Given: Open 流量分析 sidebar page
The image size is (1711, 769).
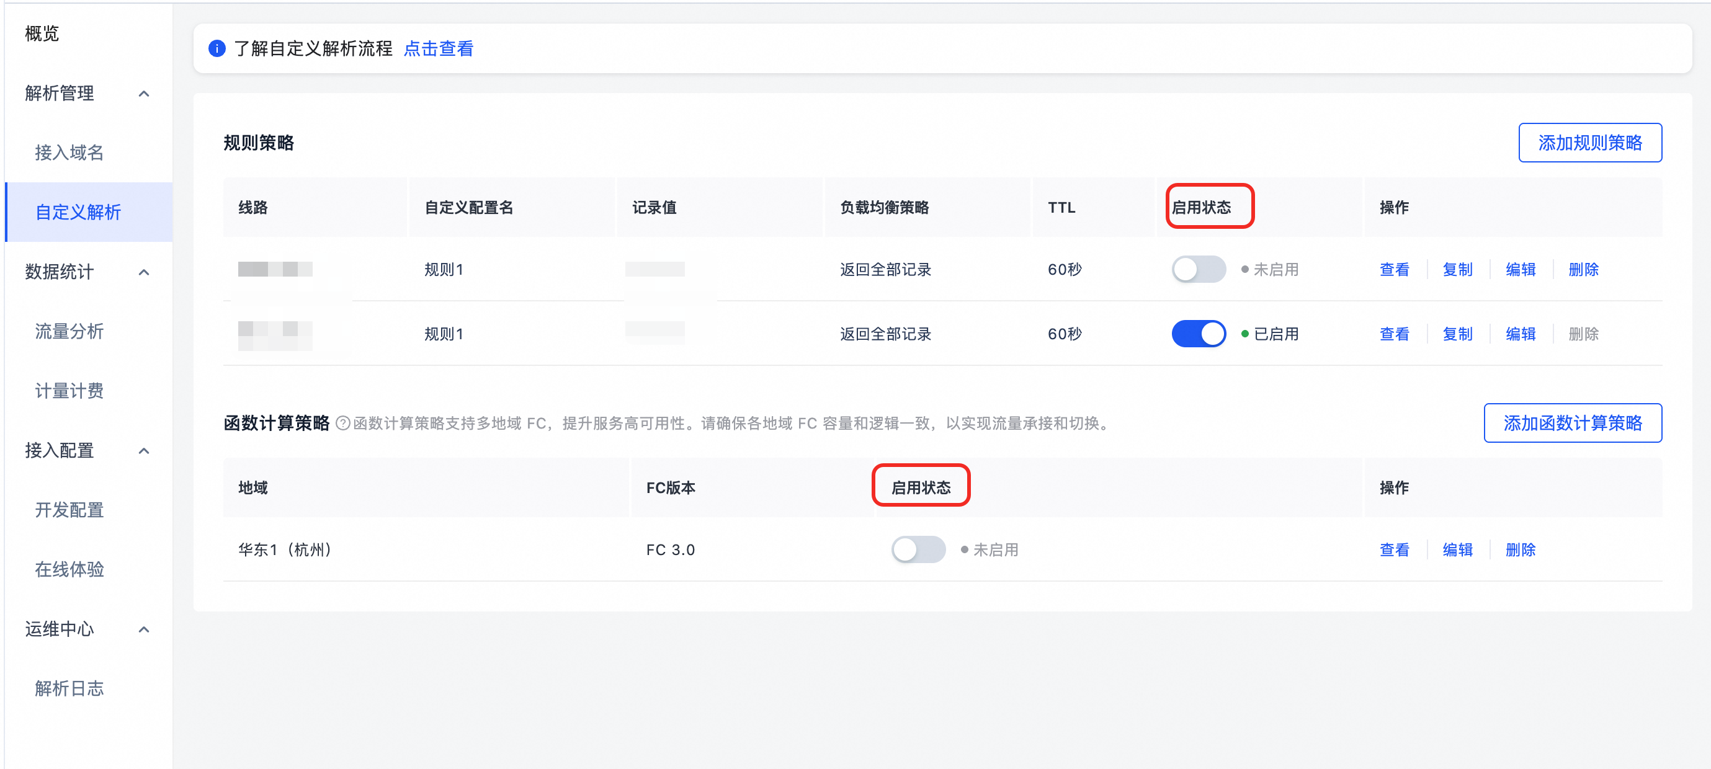Looking at the screenshot, I should (x=69, y=331).
